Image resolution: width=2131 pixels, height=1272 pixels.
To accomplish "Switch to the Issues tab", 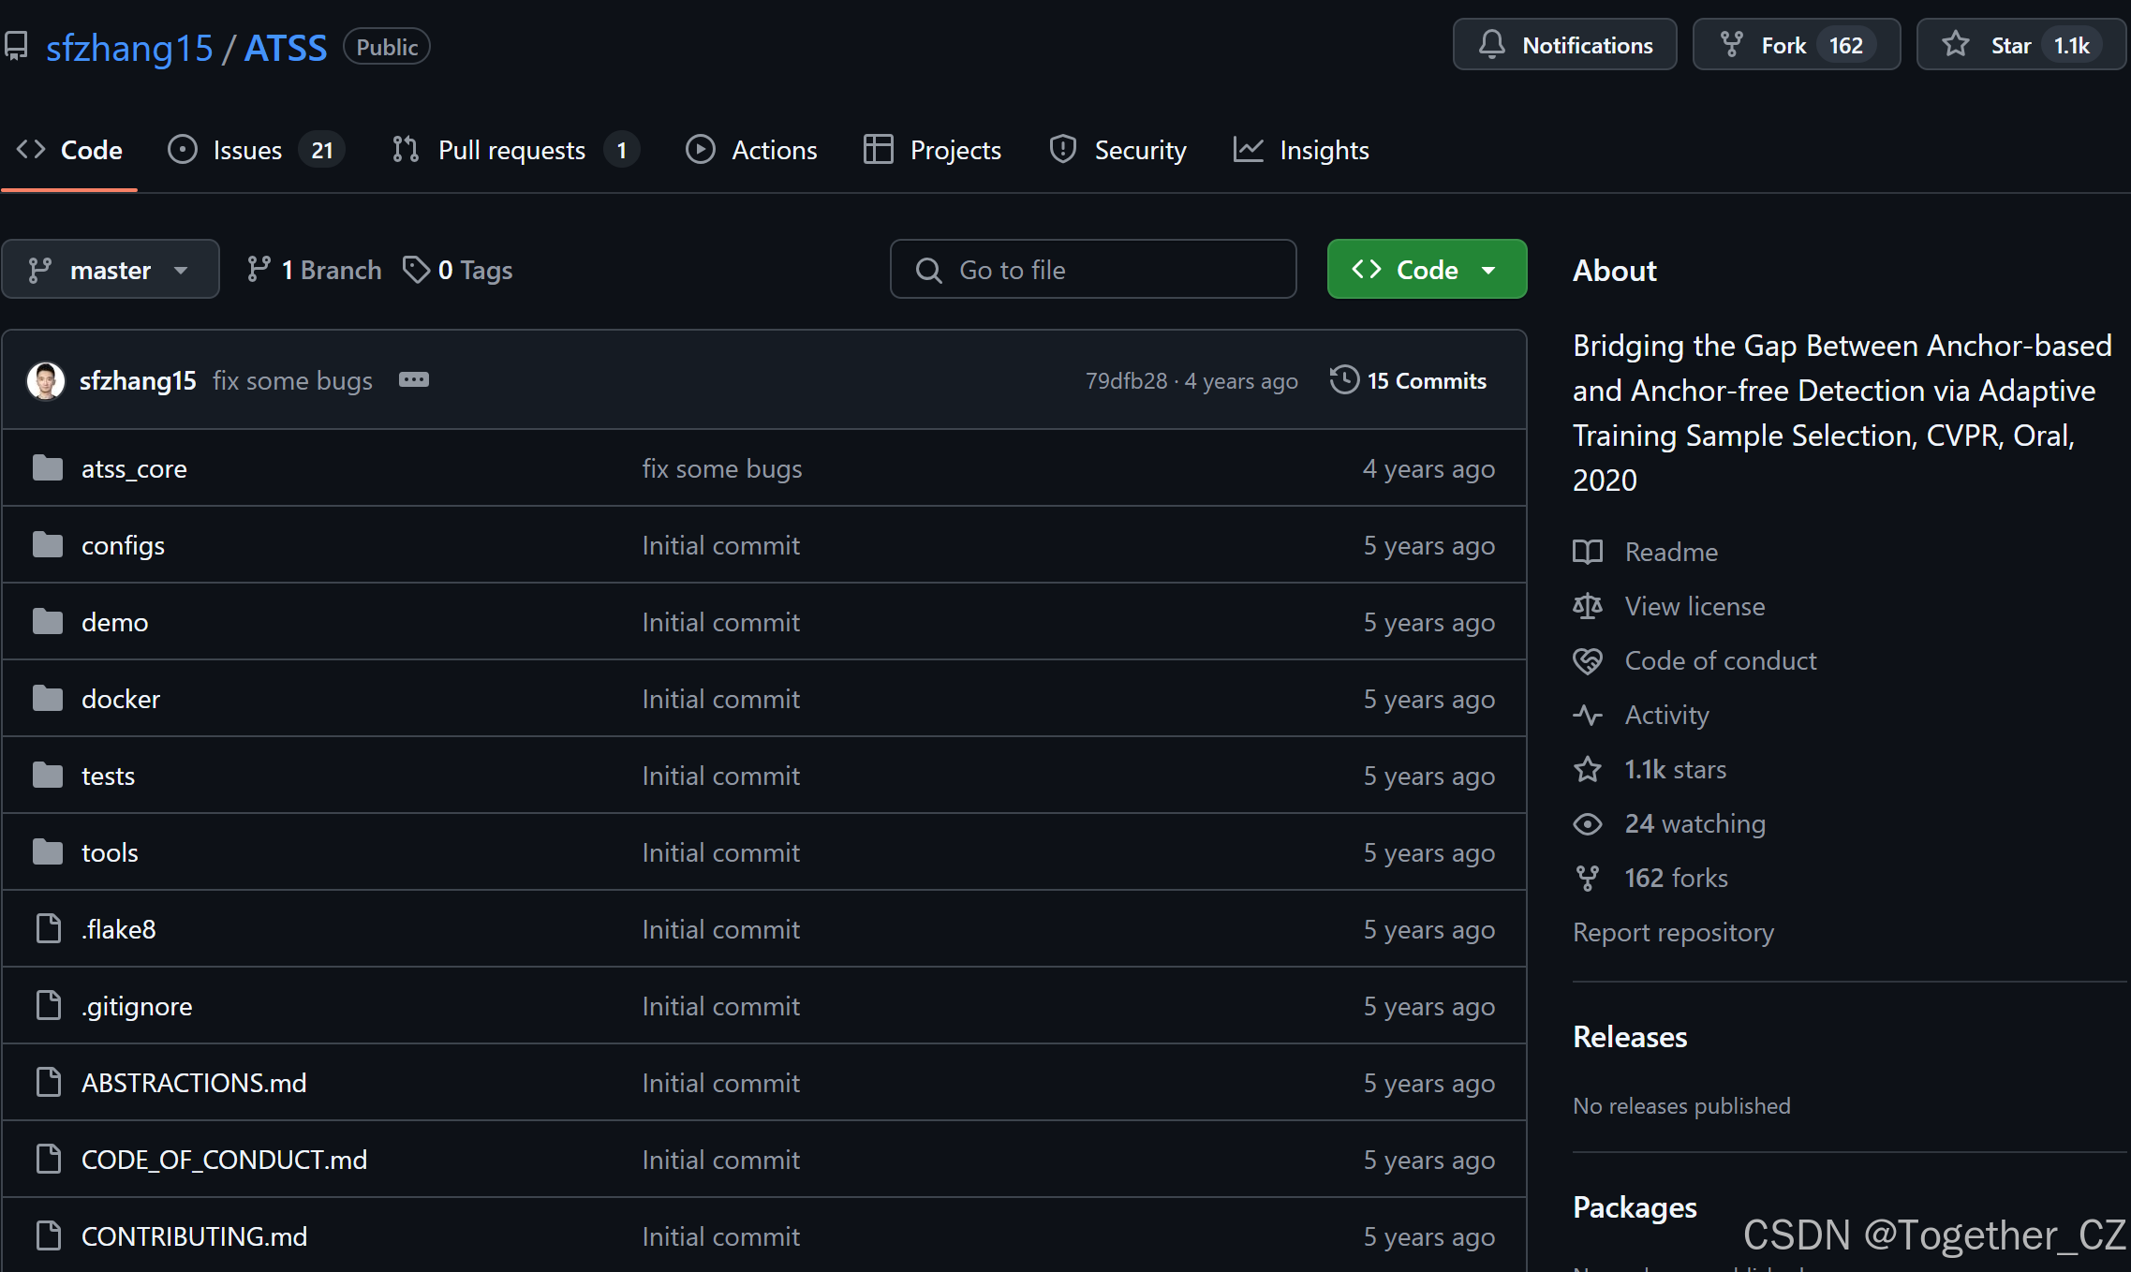I will click(x=247, y=150).
